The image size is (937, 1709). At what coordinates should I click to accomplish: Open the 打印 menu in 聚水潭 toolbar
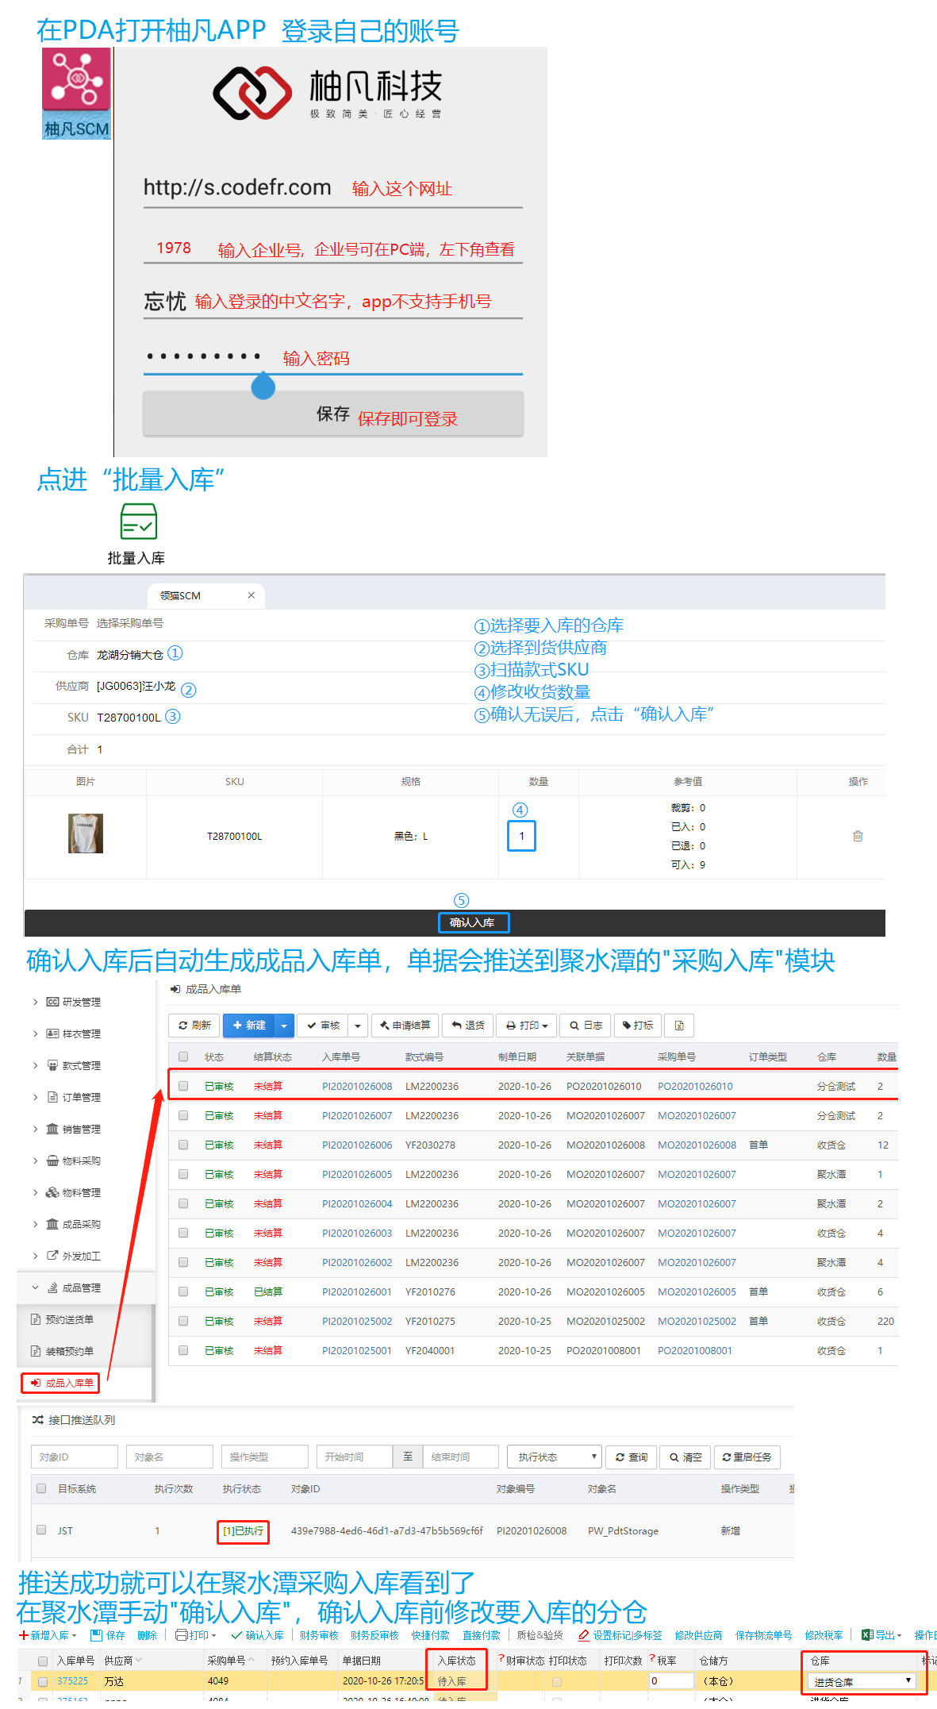coord(196,1635)
